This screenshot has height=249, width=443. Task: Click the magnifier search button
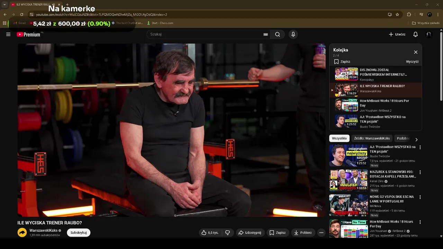(x=278, y=34)
